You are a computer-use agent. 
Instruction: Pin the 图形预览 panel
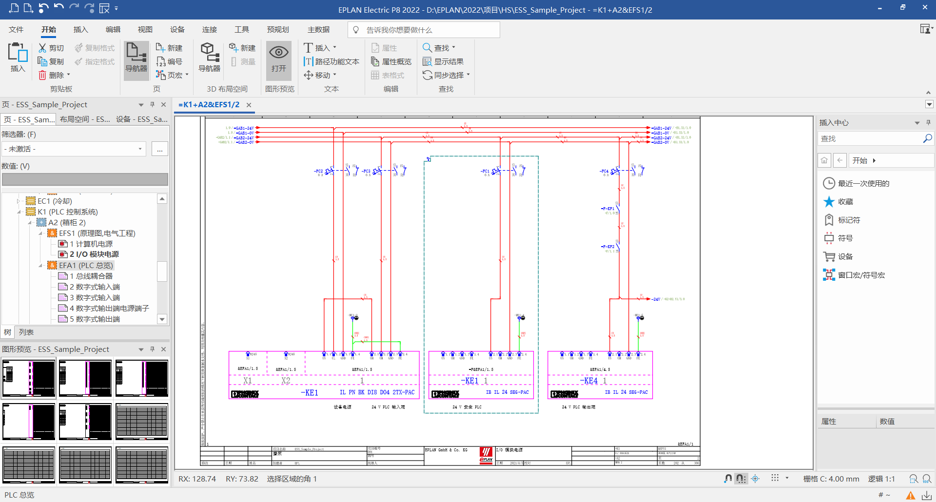point(153,349)
